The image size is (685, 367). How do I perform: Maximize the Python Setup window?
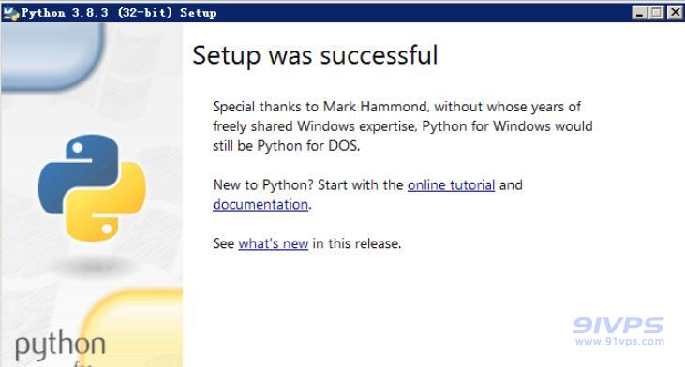point(657,12)
